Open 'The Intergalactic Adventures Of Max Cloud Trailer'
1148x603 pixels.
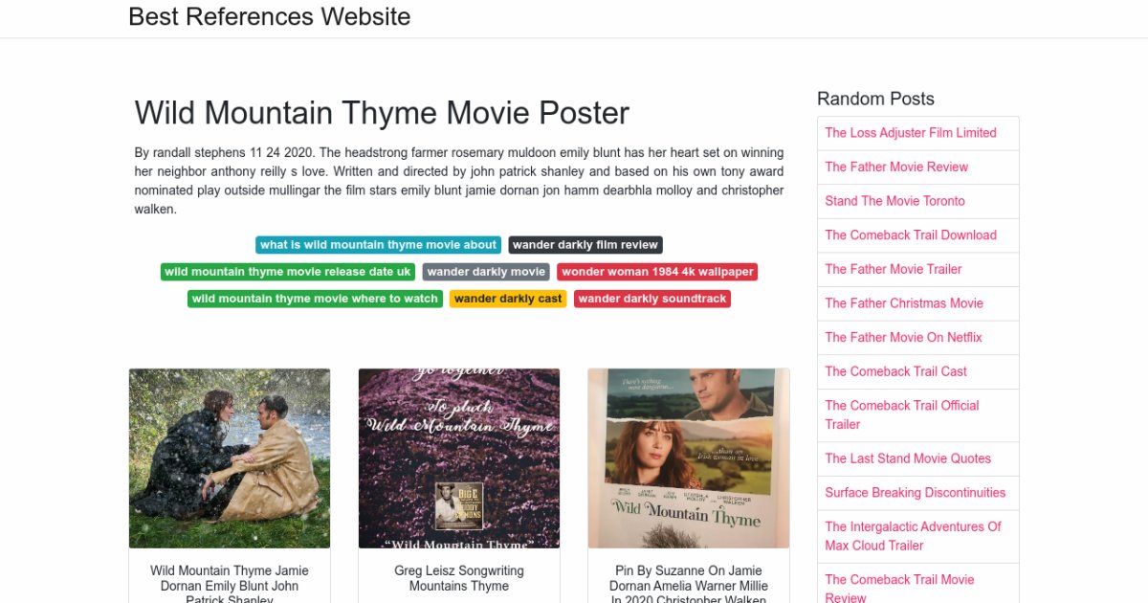click(x=913, y=536)
